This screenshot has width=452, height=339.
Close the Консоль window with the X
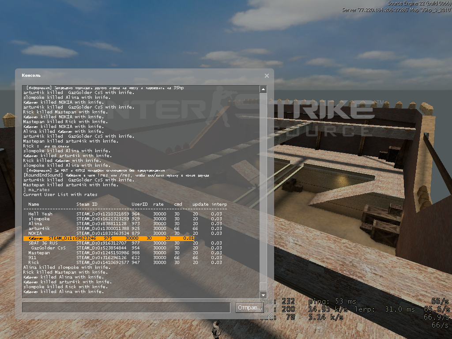pyautogui.click(x=267, y=75)
